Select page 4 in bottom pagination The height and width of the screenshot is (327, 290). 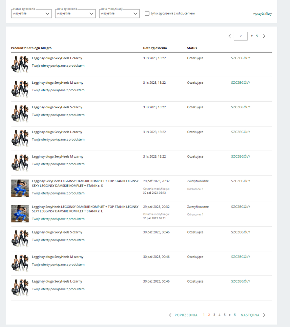219,315
